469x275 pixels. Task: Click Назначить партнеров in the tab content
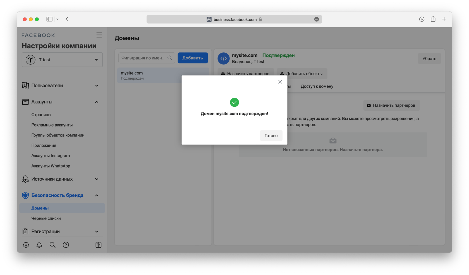(x=391, y=105)
